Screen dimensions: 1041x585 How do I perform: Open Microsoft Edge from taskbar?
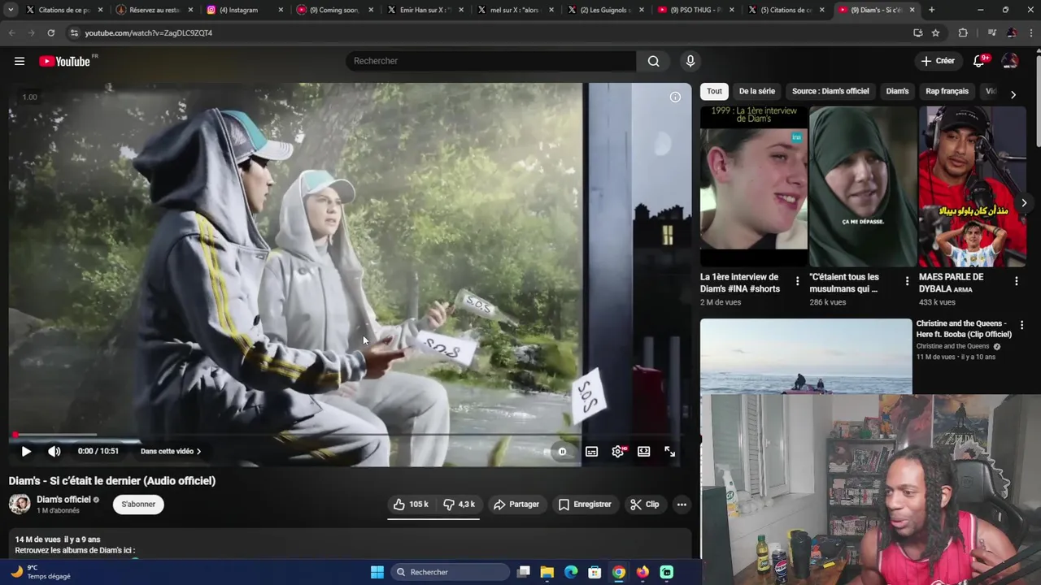tap(571, 572)
